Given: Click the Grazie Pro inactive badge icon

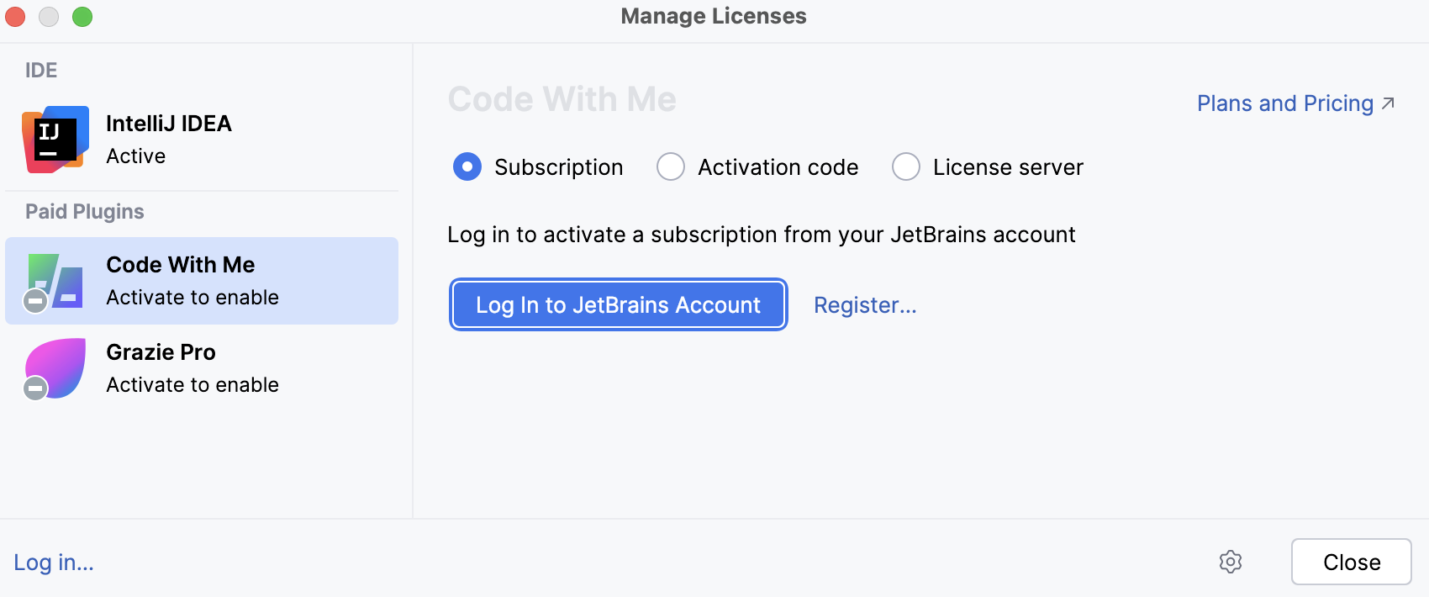Looking at the screenshot, I should [35, 388].
